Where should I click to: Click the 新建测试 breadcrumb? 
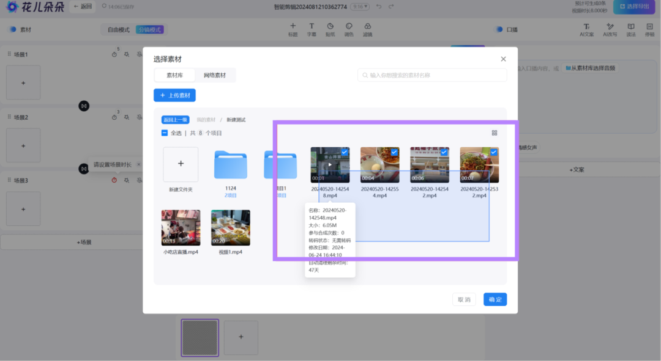236,120
